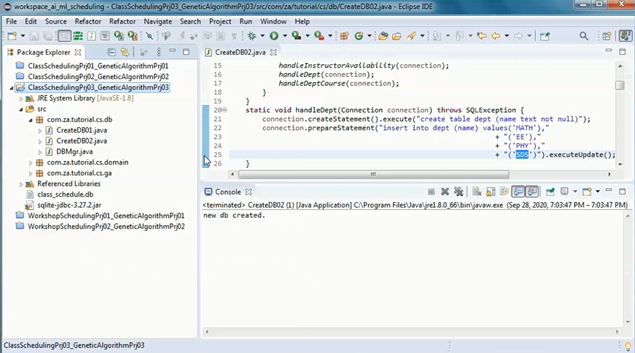This screenshot has width=635, height=353.
Task: Click the editor vertical scrollbar thumb
Action: [619, 85]
